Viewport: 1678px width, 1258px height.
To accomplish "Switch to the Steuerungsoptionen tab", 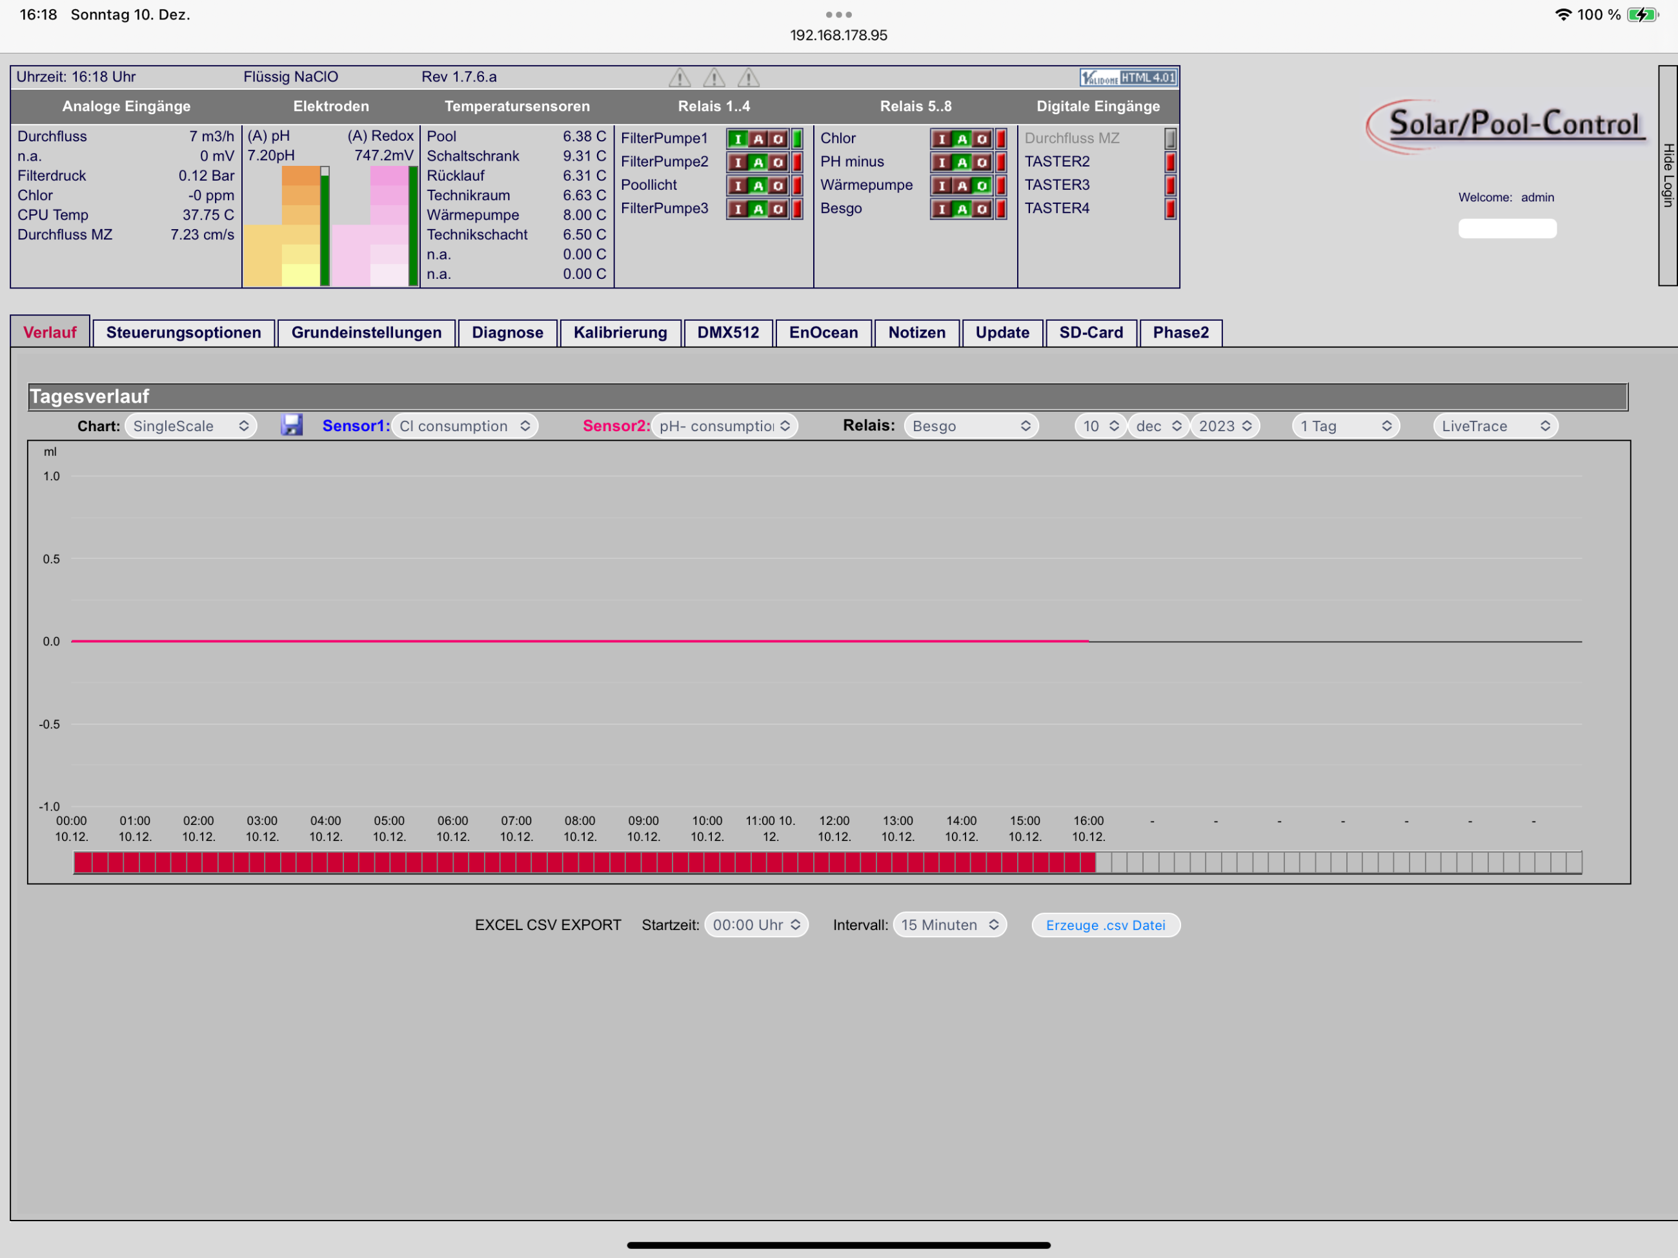I will point(183,332).
